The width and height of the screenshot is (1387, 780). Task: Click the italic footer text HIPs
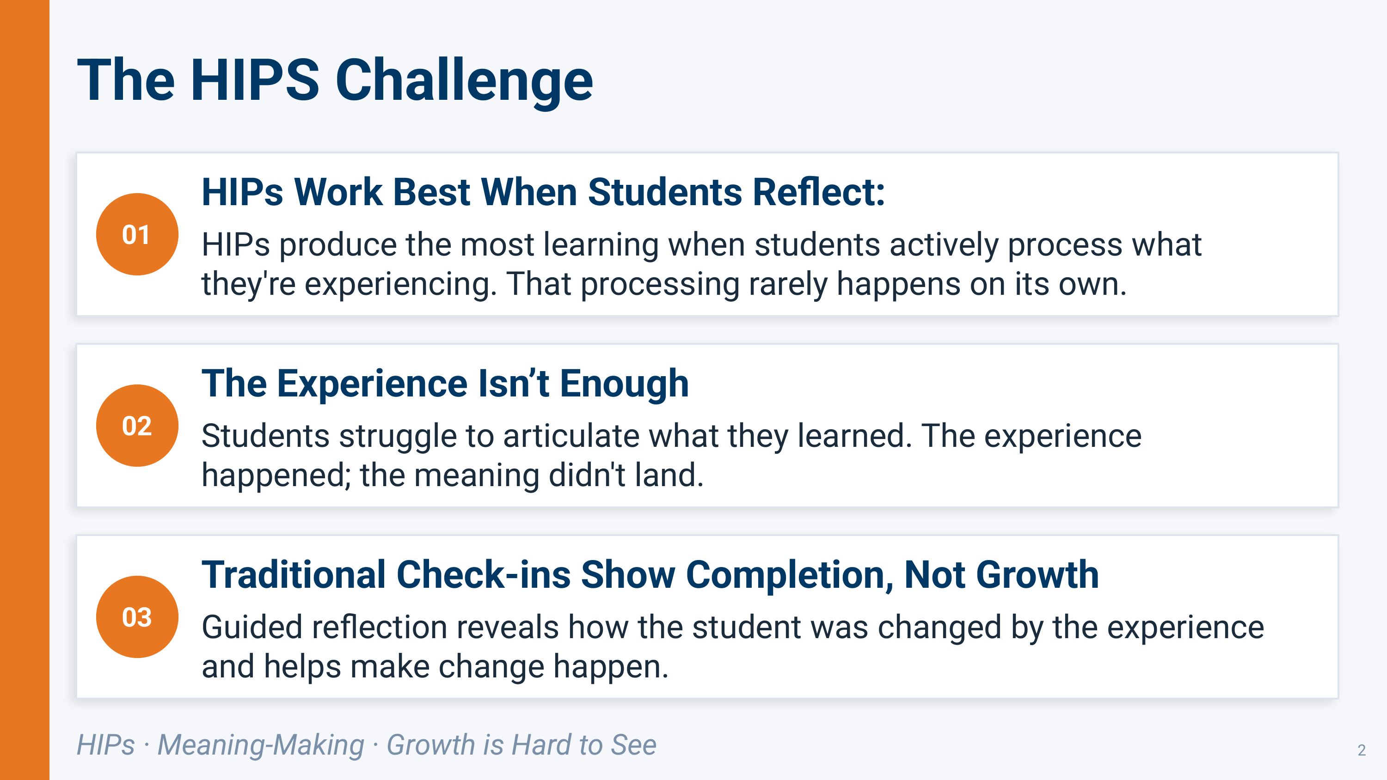click(105, 745)
